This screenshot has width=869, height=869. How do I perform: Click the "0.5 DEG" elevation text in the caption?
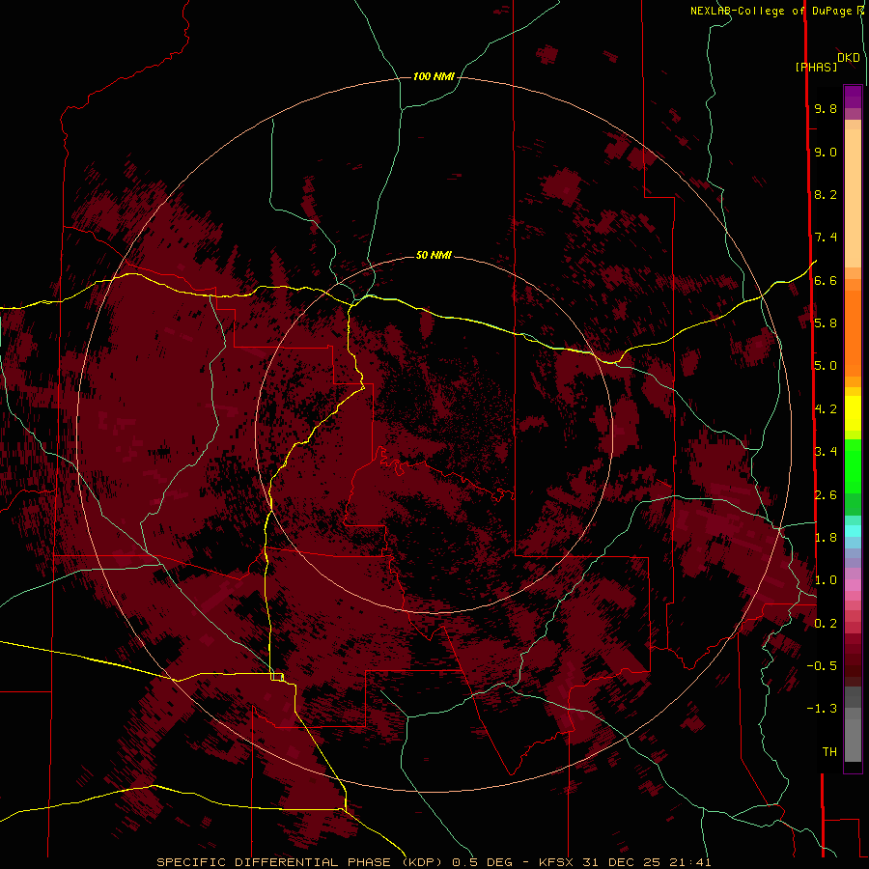tap(481, 862)
